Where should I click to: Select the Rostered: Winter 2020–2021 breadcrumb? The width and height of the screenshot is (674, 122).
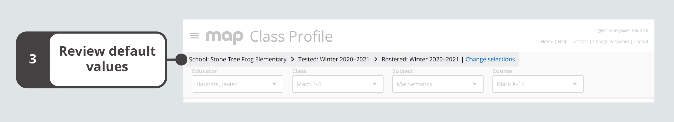point(420,59)
